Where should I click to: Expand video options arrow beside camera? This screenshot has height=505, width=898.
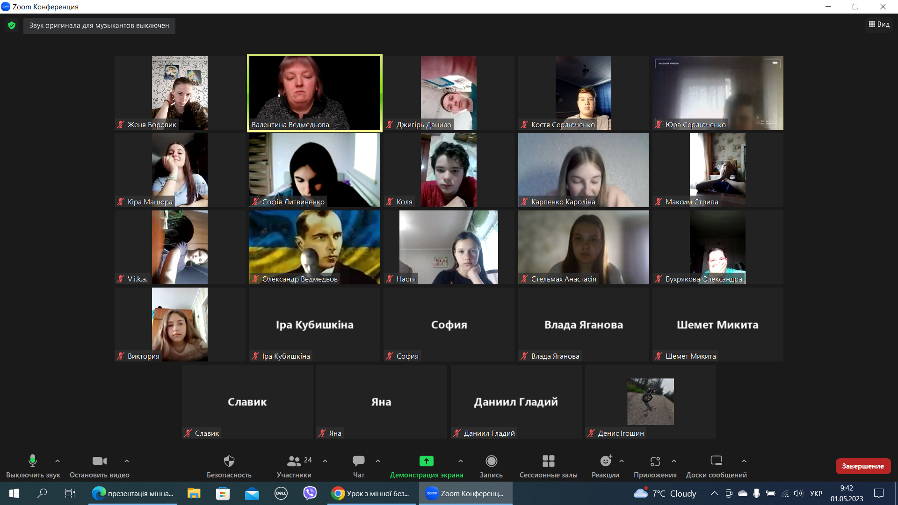(127, 461)
